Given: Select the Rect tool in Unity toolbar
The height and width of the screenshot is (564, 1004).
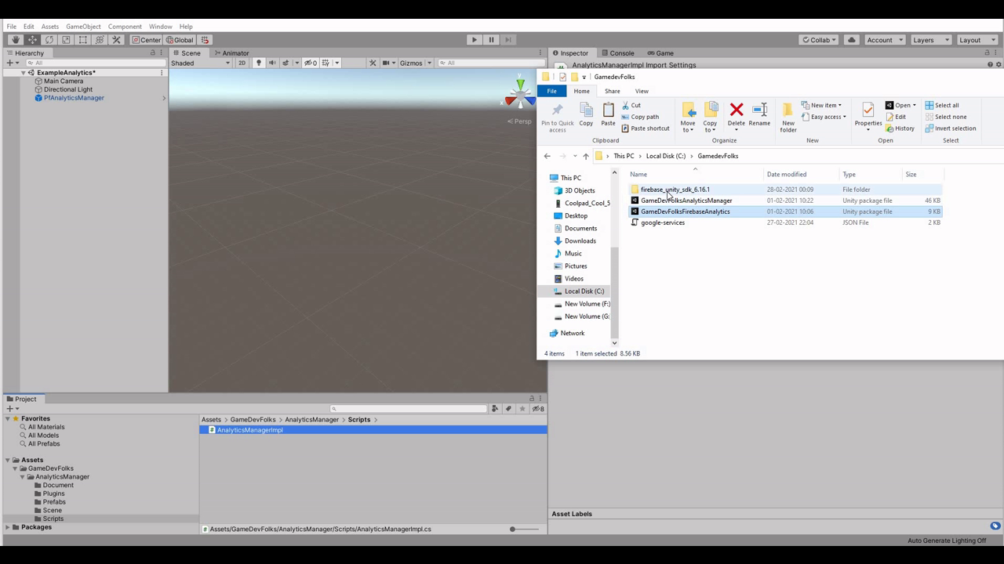Looking at the screenshot, I should (83, 40).
